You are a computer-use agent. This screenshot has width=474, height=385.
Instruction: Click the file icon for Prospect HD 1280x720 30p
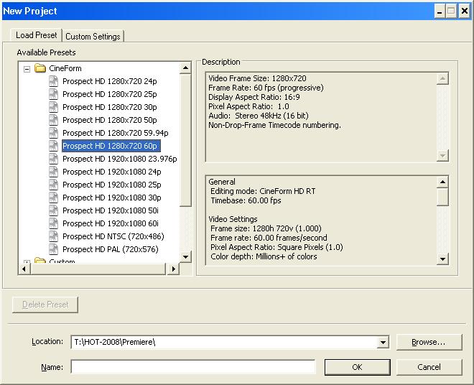pyautogui.click(x=54, y=107)
